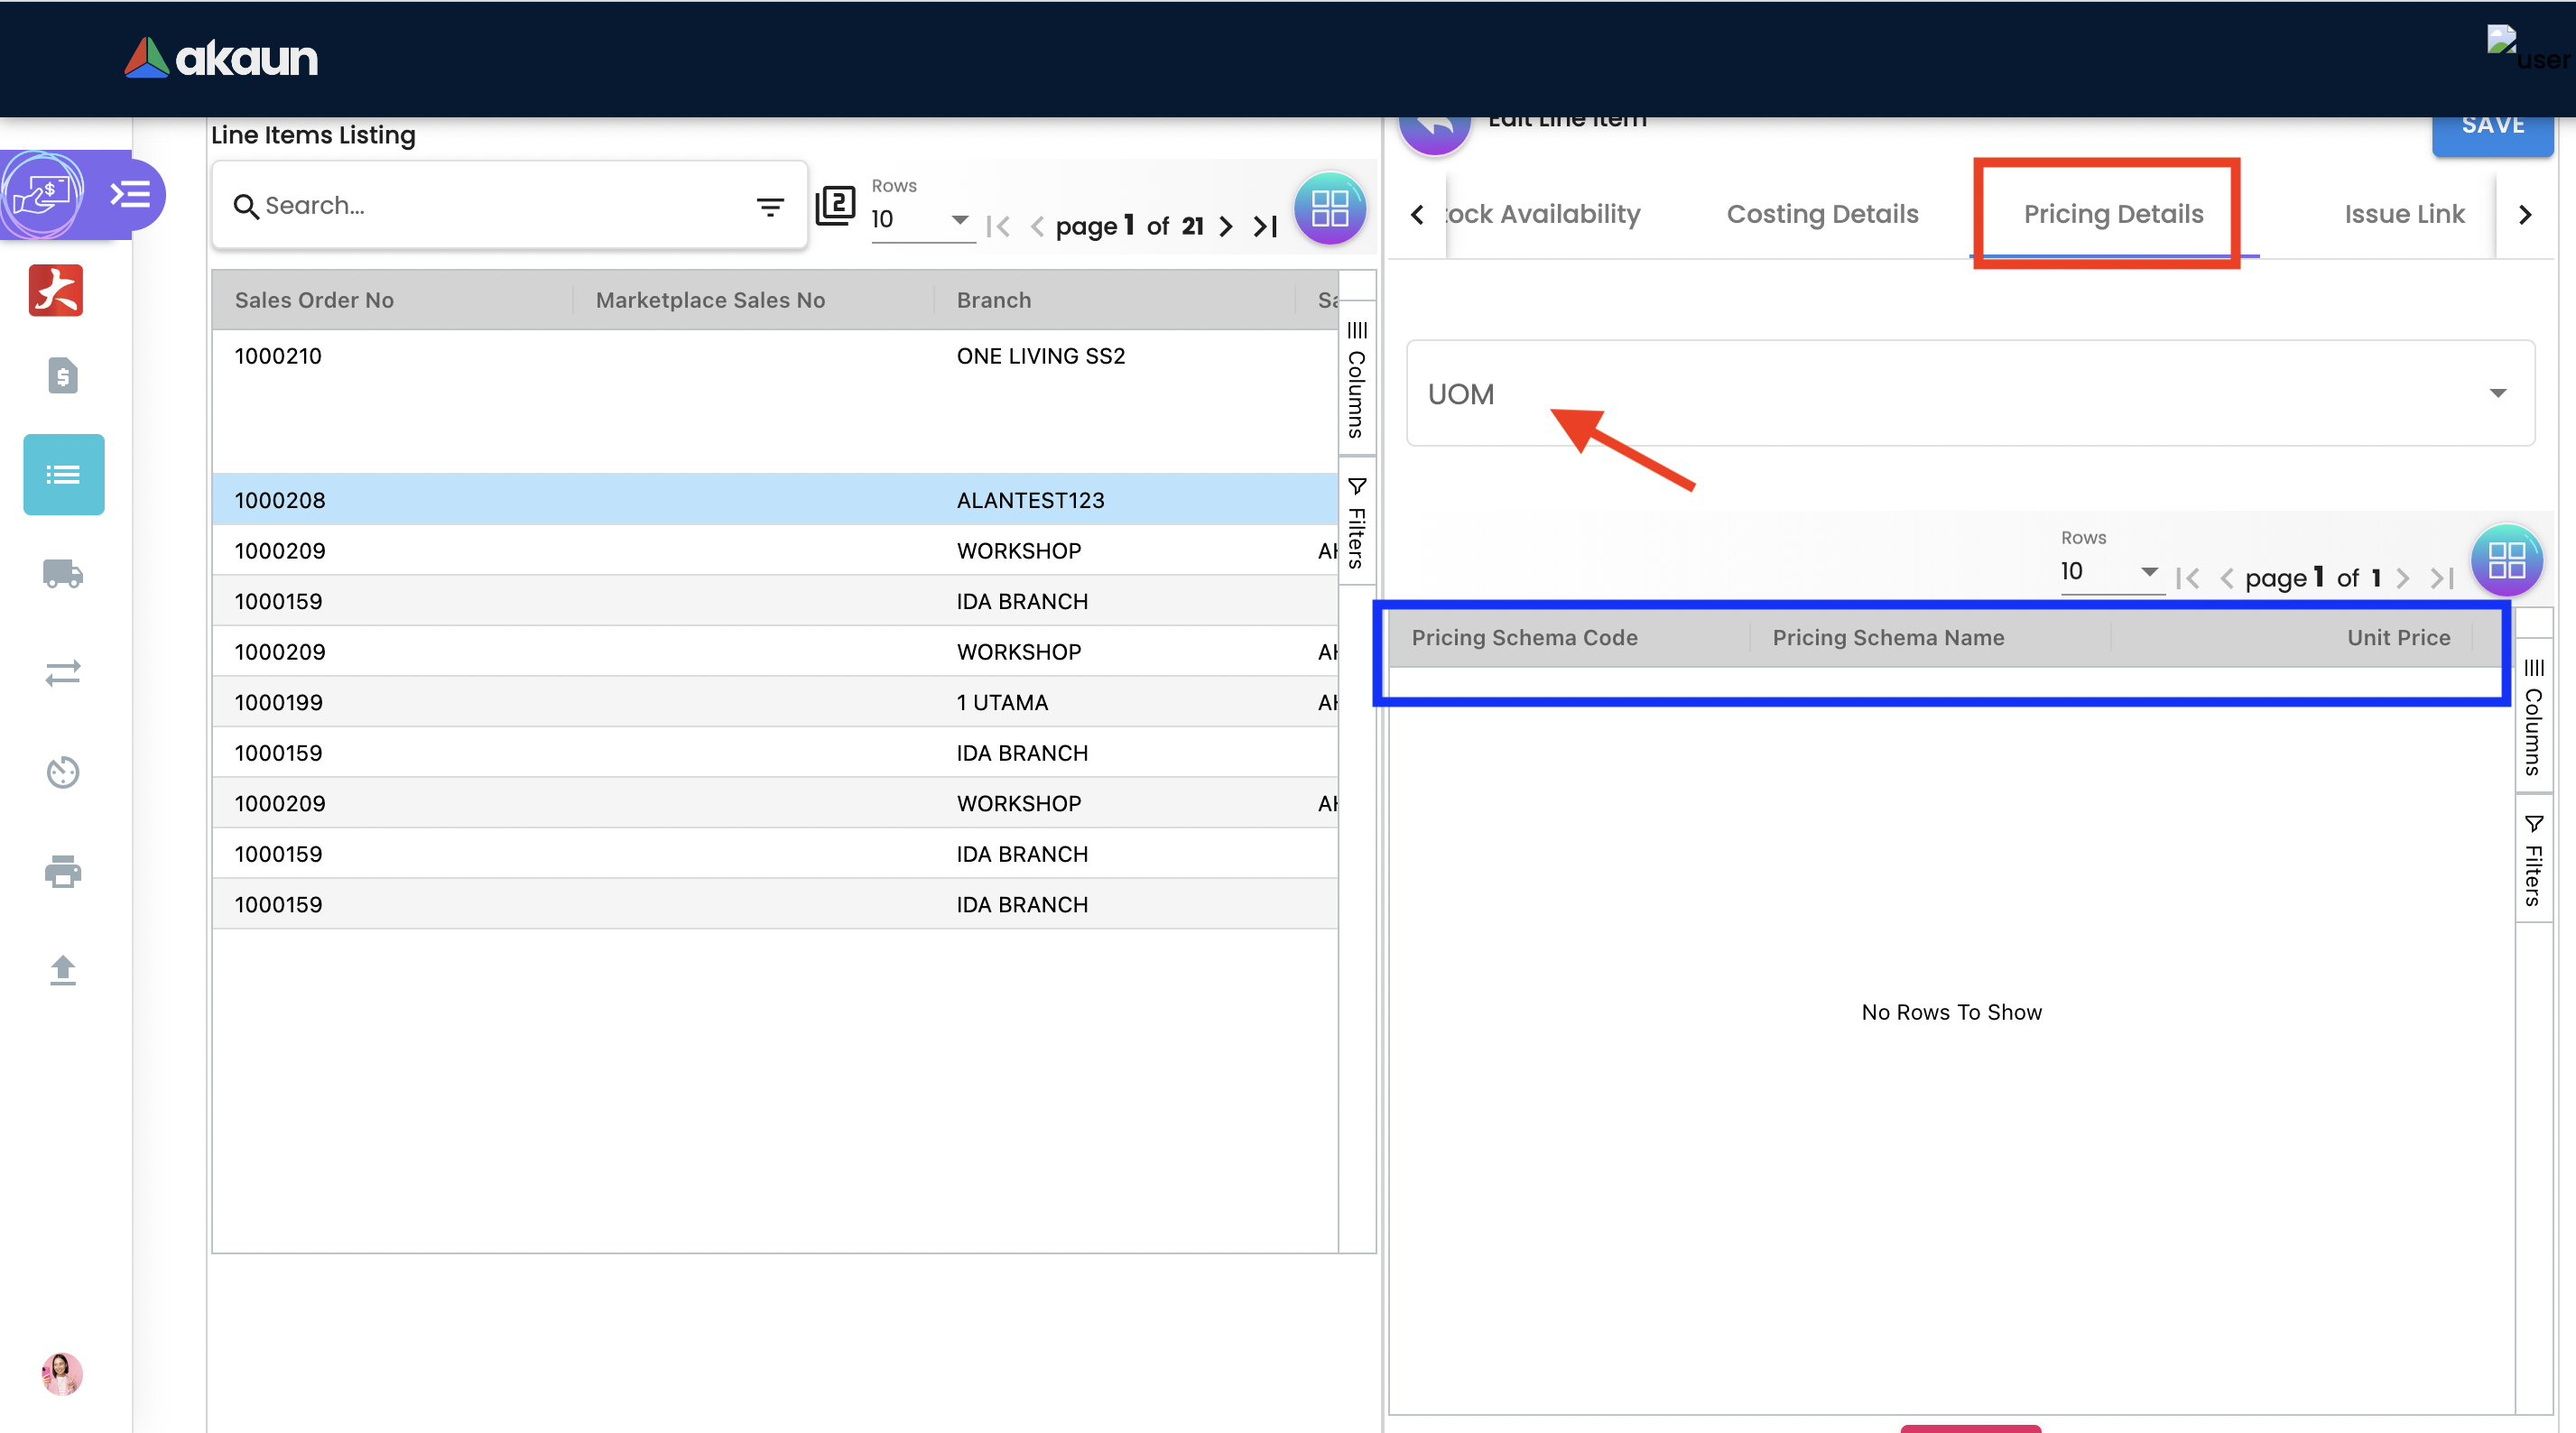Toggle Columns panel in pricing table
The image size is (2576, 1433).
[x=2532, y=717]
